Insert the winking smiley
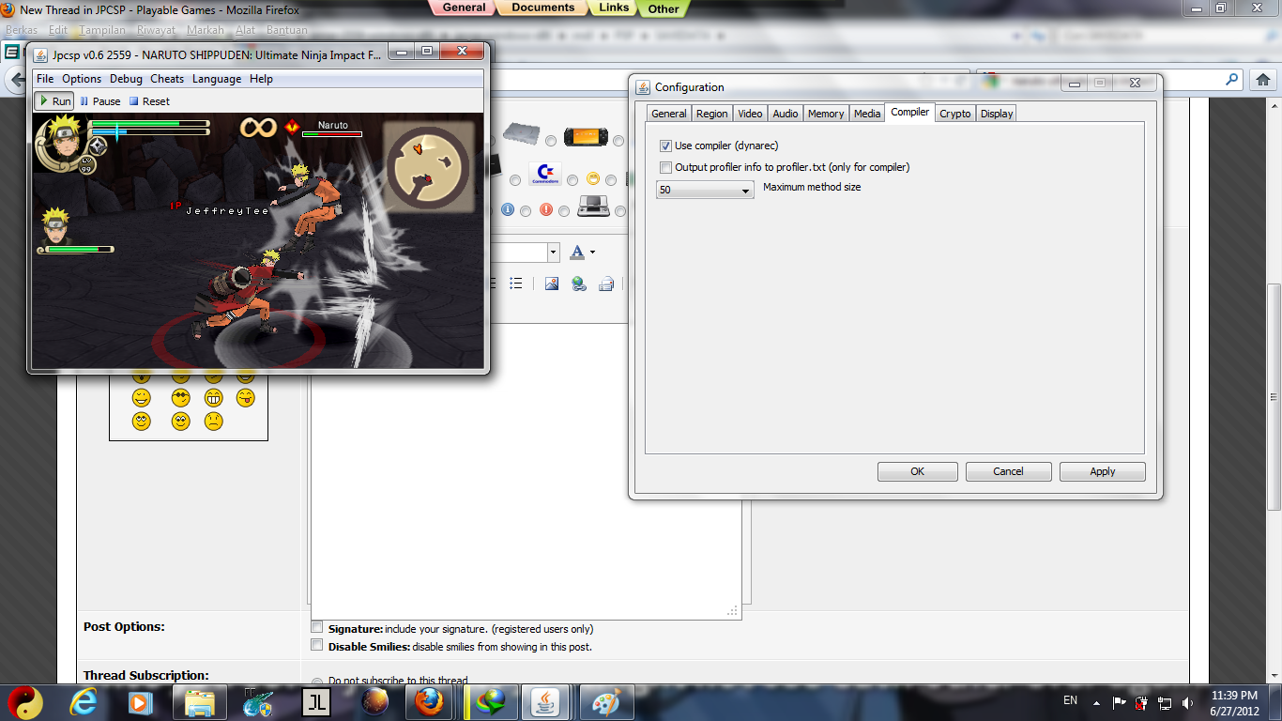Image resolution: width=1282 pixels, height=721 pixels. click(142, 398)
